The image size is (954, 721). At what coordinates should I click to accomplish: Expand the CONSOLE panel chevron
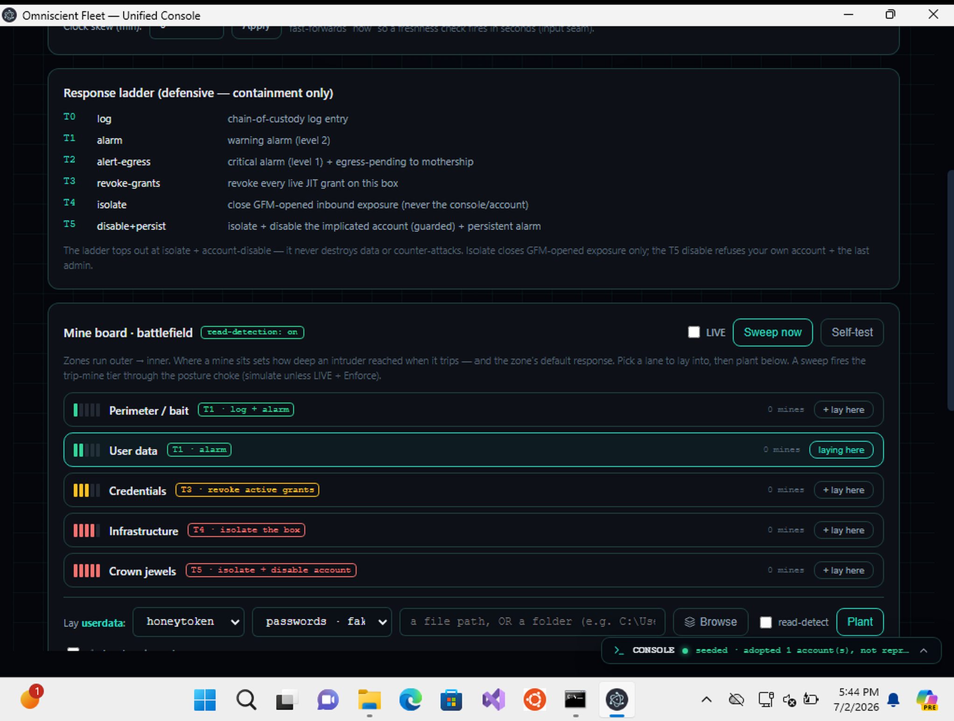(x=924, y=650)
